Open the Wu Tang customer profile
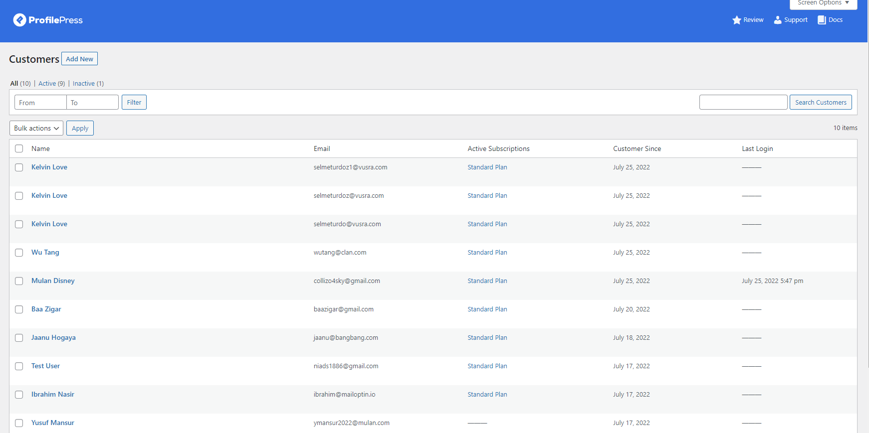869x433 pixels. [x=45, y=252]
